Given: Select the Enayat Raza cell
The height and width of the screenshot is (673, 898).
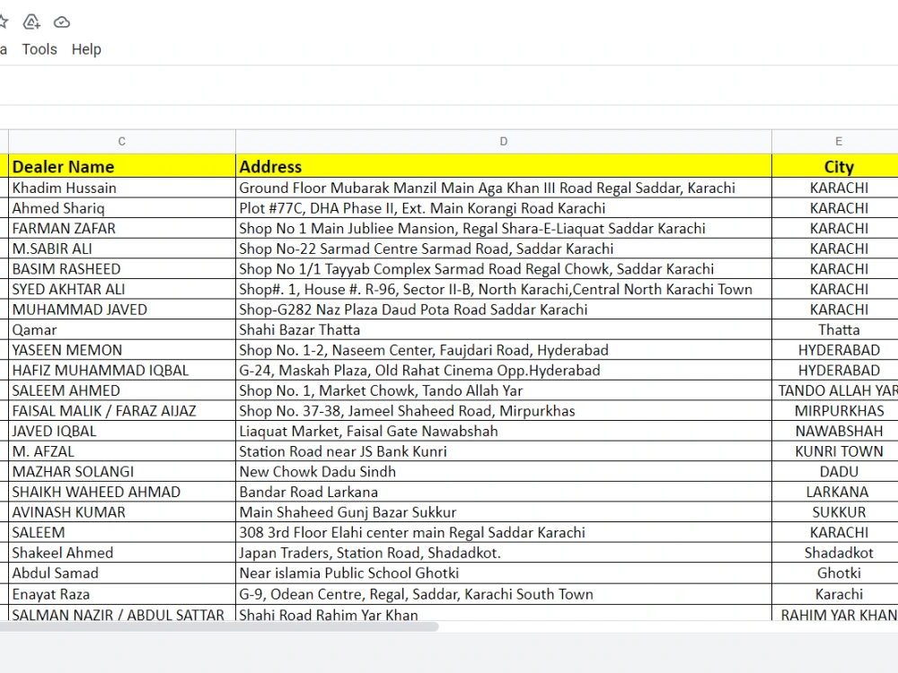Looking at the screenshot, I should pyautogui.click(x=122, y=594).
